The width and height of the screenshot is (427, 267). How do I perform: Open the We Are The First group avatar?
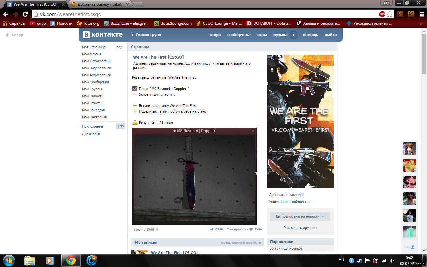(x=300, y=121)
